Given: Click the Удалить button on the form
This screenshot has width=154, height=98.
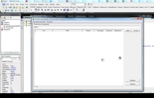Looking at the screenshot, I should click(x=133, y=84).
